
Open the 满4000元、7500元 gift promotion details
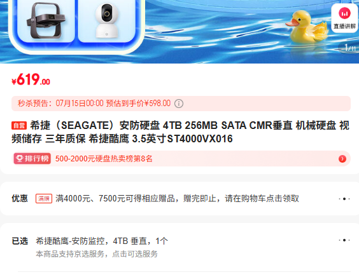(177, 199)
